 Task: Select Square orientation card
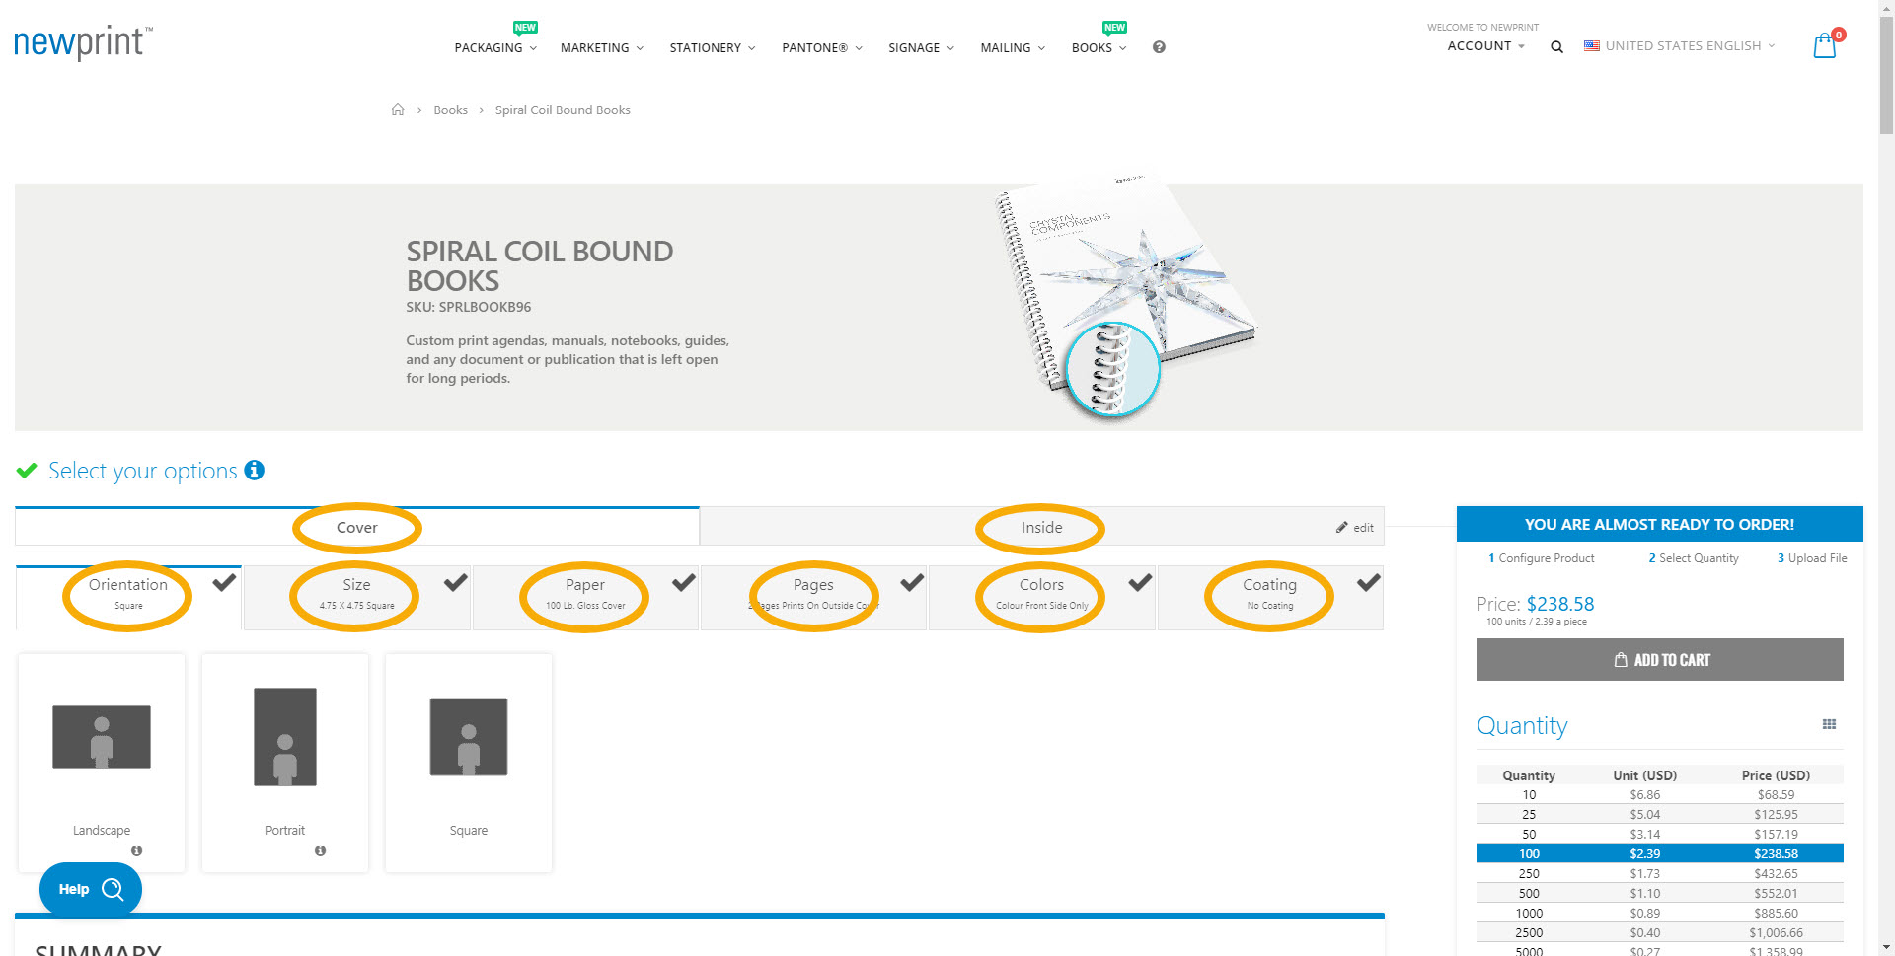click(469, 763)
